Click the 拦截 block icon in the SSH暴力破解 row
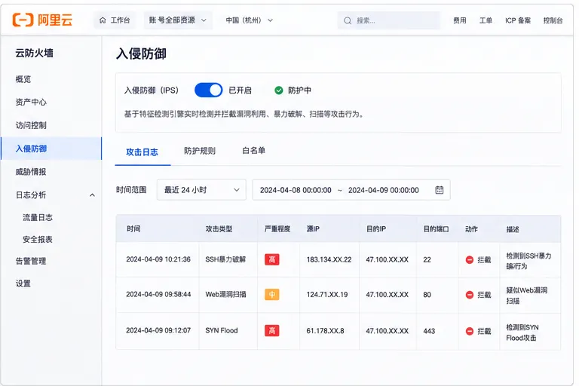The height and width of the screenshot is (386, 579). pos(470,259)
